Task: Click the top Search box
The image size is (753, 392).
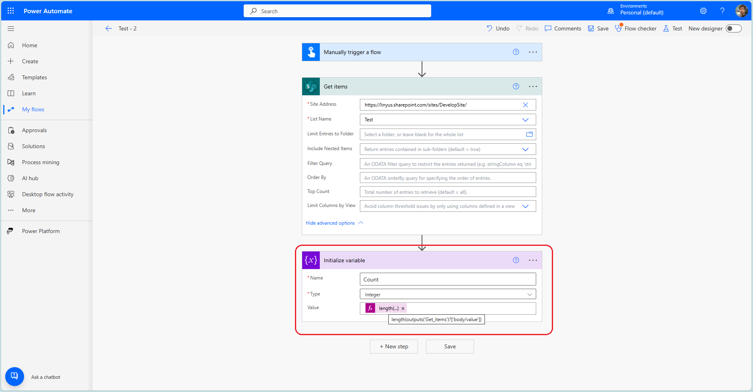Action: tap(337, 11)
